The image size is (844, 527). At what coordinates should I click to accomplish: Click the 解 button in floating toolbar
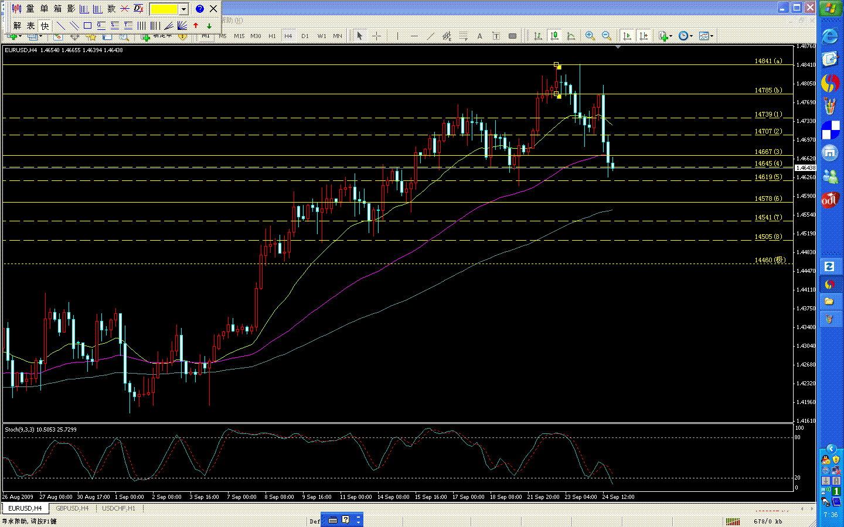[x=17, y=26]
